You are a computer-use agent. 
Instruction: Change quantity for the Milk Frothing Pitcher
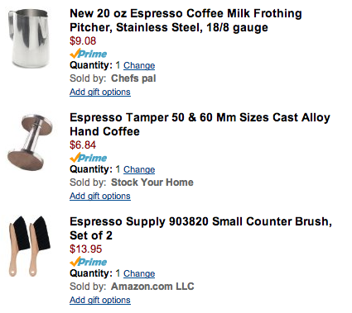click(139, 65)
